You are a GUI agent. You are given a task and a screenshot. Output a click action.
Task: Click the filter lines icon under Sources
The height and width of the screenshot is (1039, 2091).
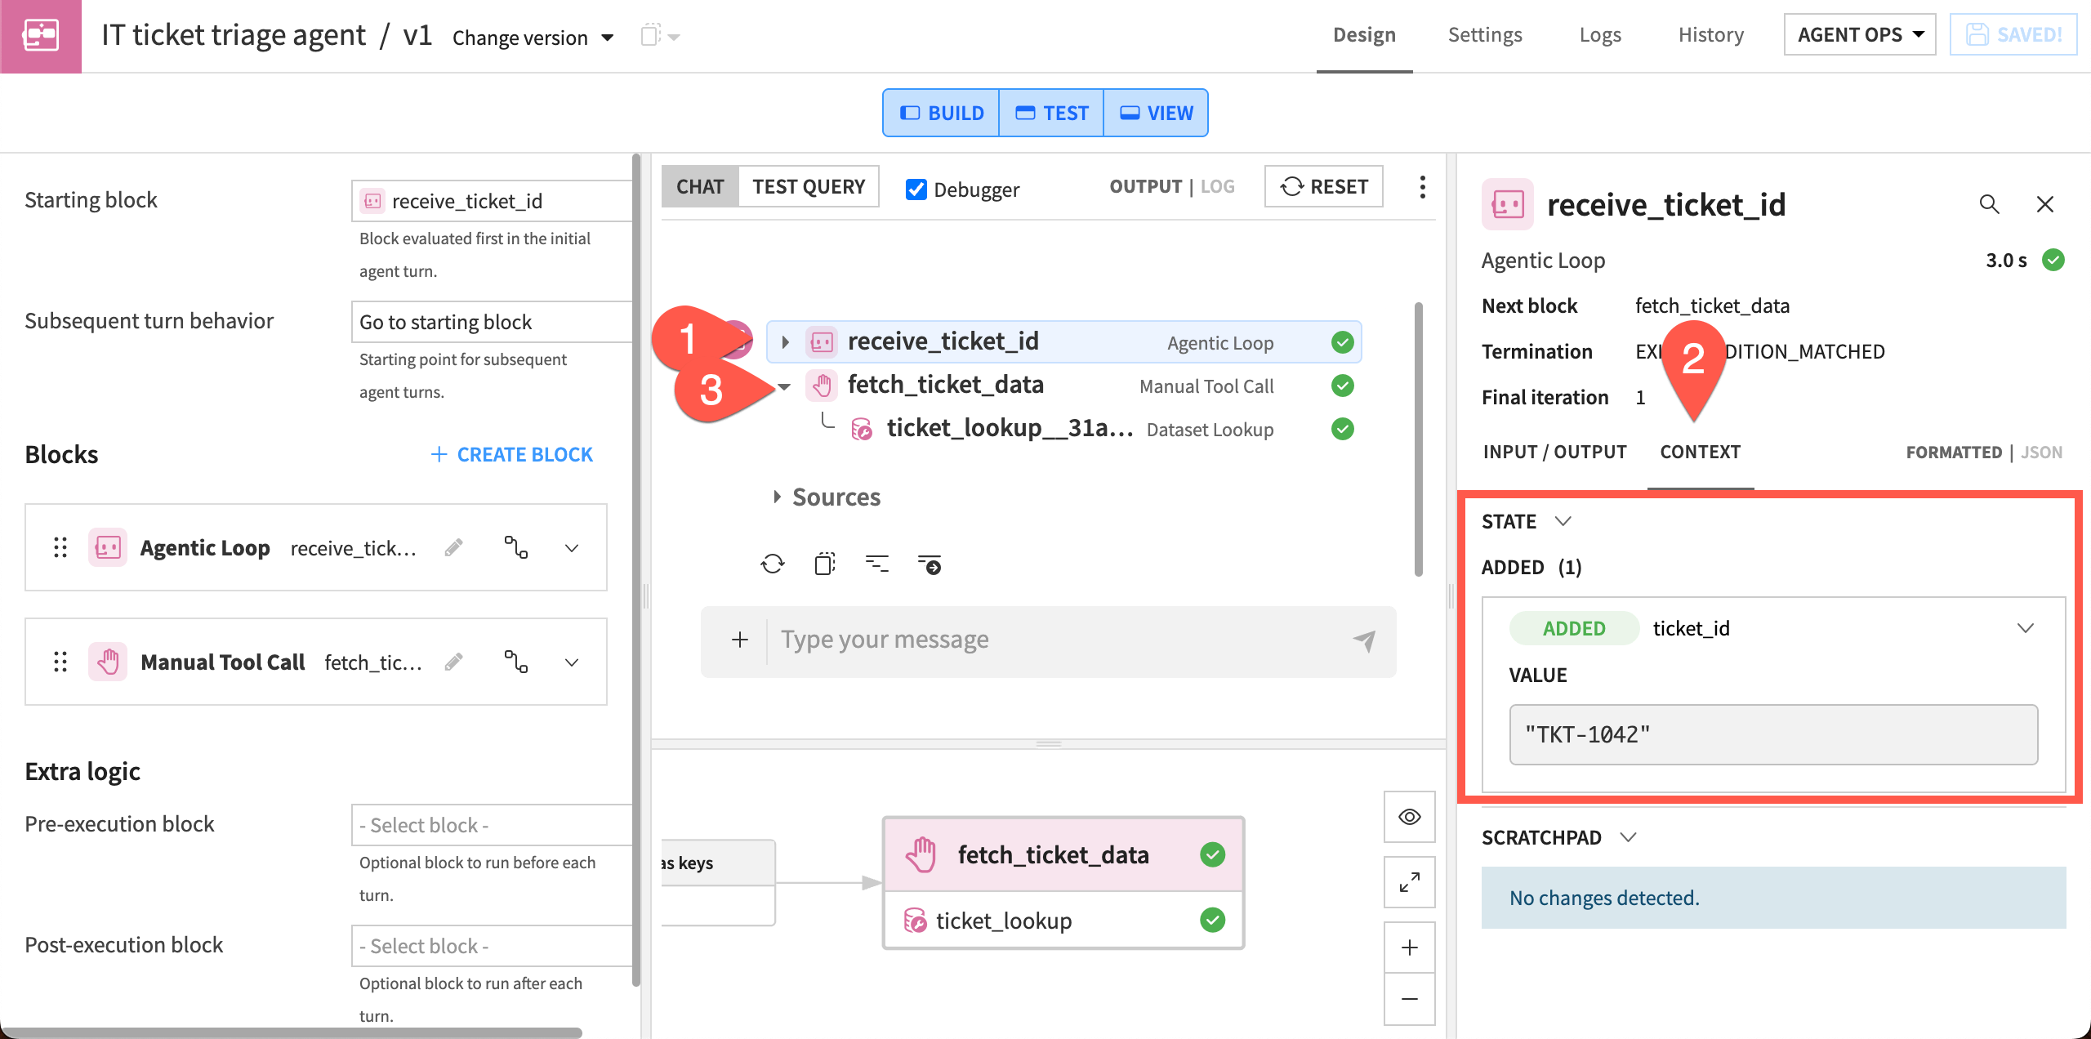pos(877,564)
